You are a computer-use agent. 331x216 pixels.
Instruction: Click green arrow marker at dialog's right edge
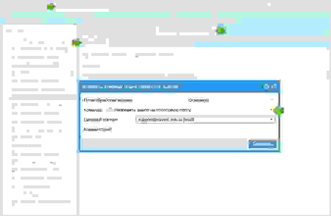click(279, 110)
